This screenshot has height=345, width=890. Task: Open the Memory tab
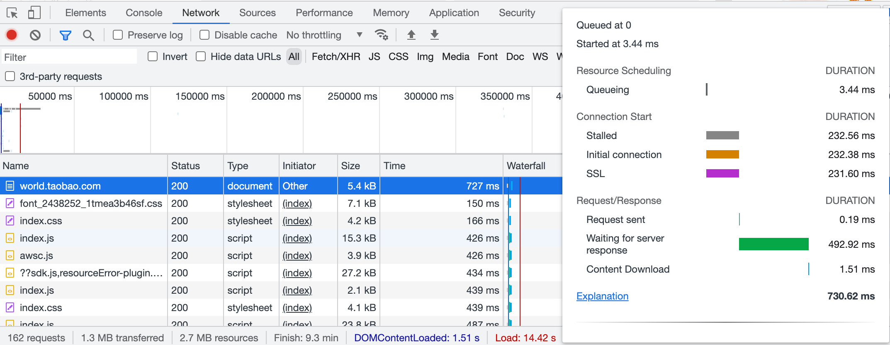tap(391, 13)
